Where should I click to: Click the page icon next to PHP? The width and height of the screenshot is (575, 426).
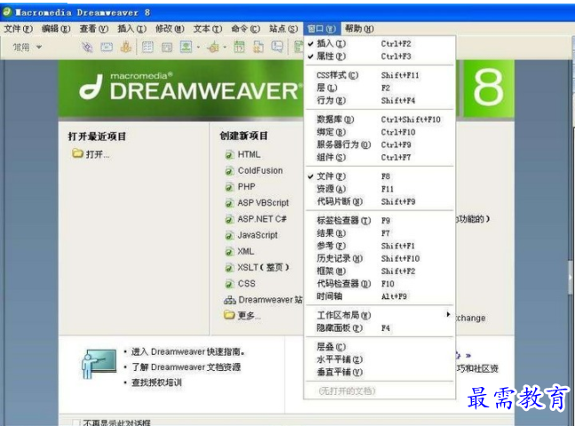(229, 187)
